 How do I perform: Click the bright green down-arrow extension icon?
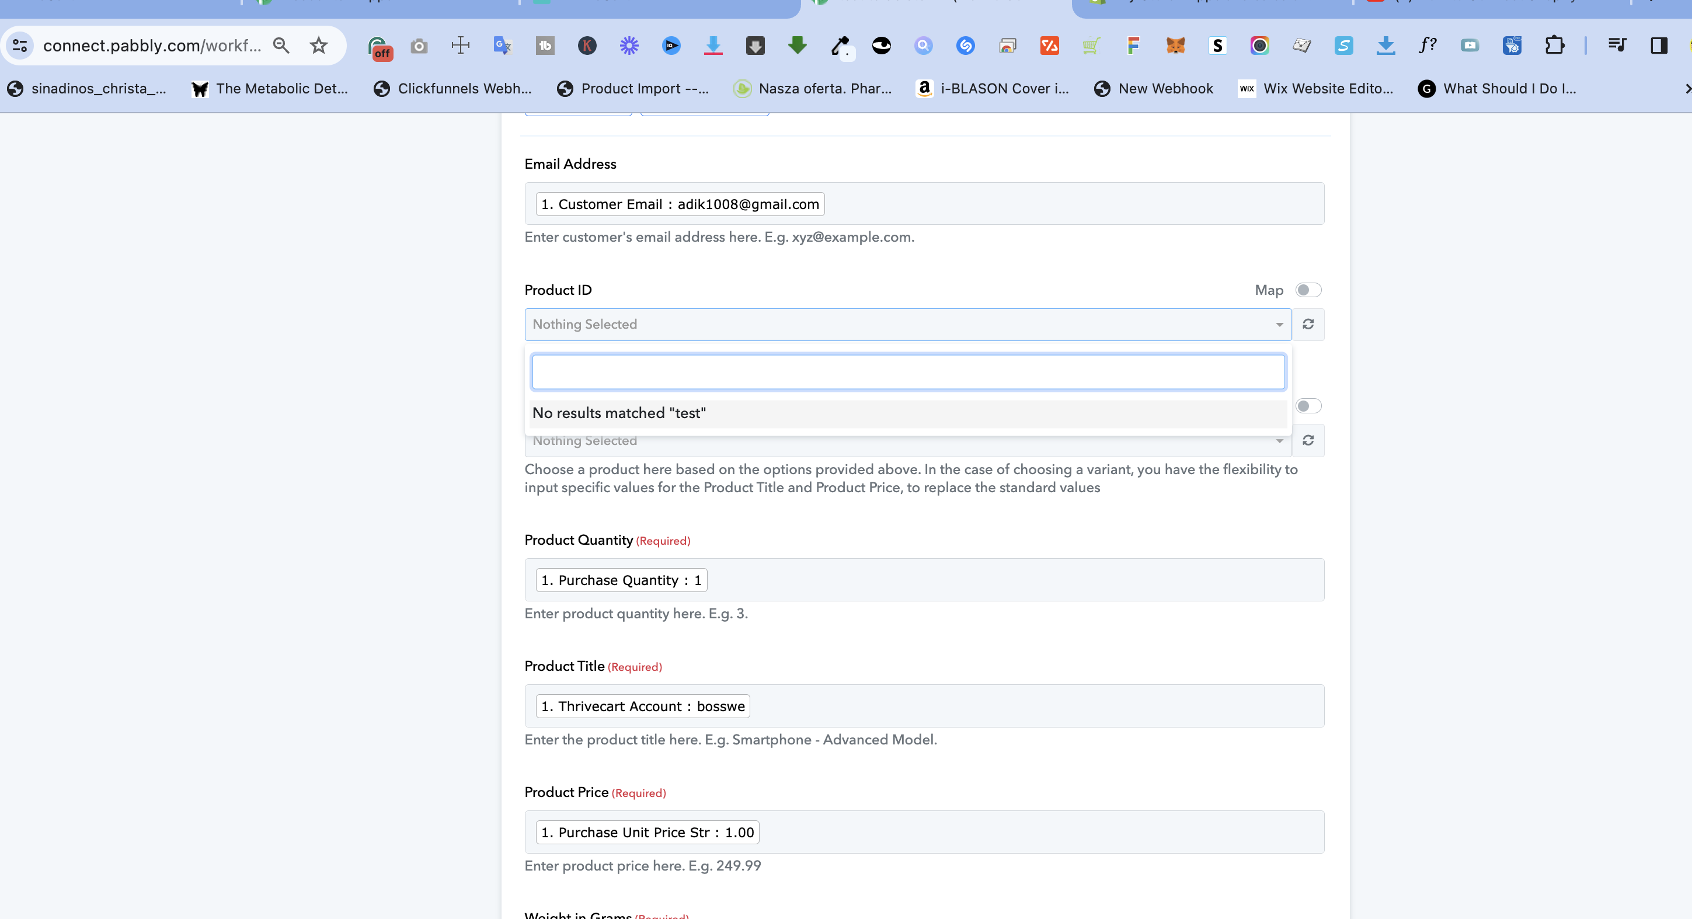[x=798, y=46]
